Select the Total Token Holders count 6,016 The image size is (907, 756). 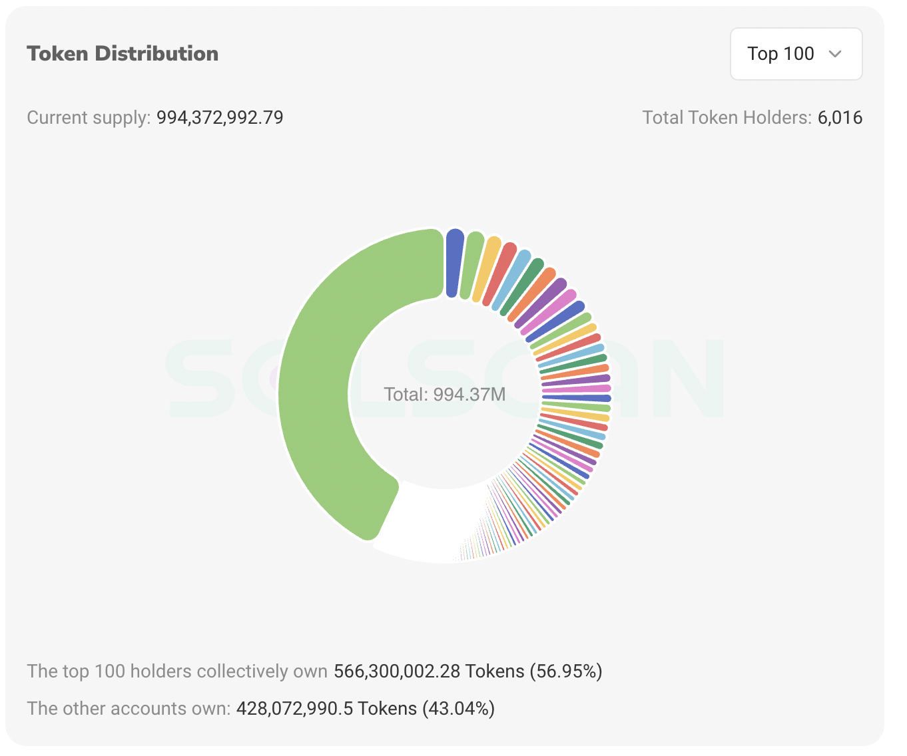point(840,117)
